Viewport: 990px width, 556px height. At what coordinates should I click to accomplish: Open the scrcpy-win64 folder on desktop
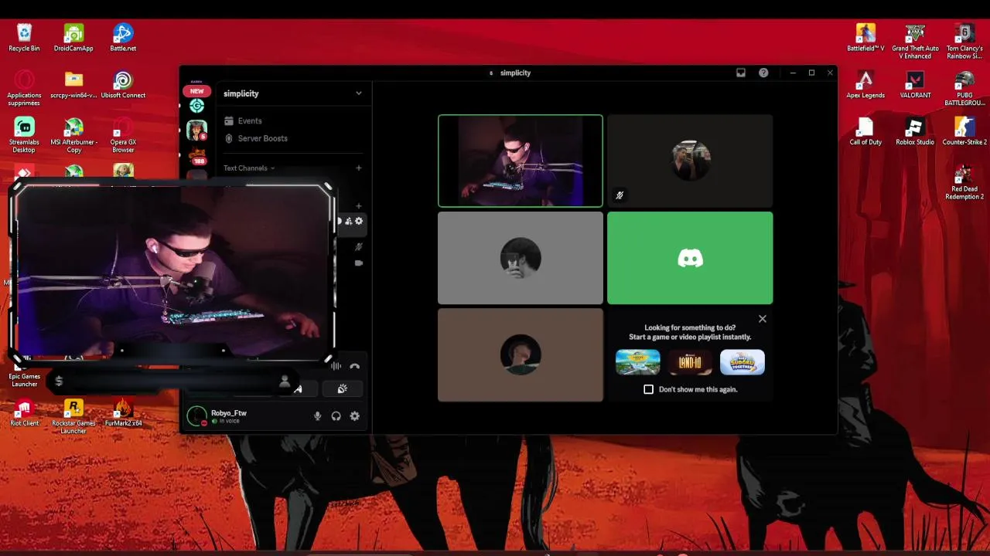(73, 85)
